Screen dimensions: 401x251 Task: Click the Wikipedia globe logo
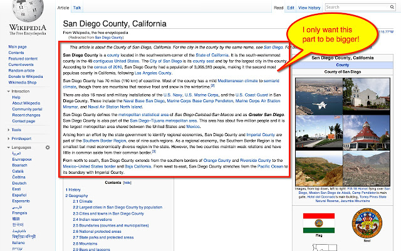click(28, 10)
